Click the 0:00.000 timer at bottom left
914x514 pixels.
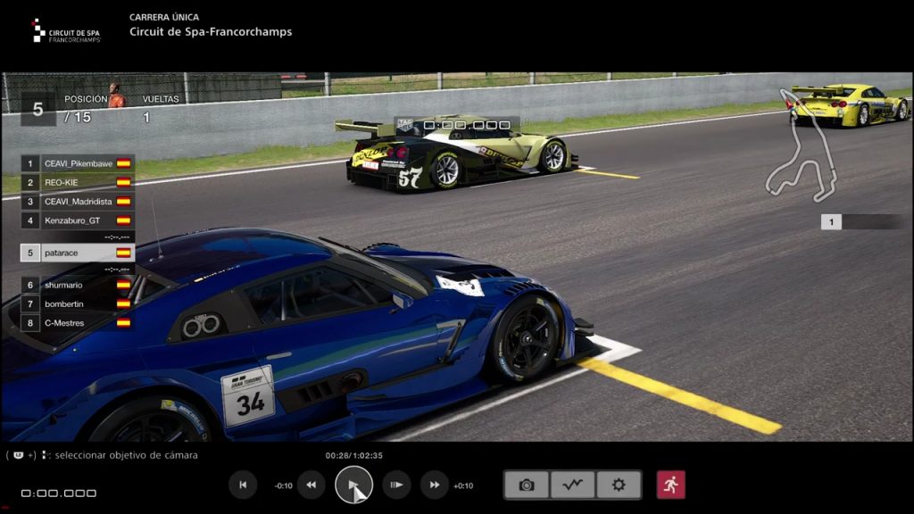click(59, 493)
